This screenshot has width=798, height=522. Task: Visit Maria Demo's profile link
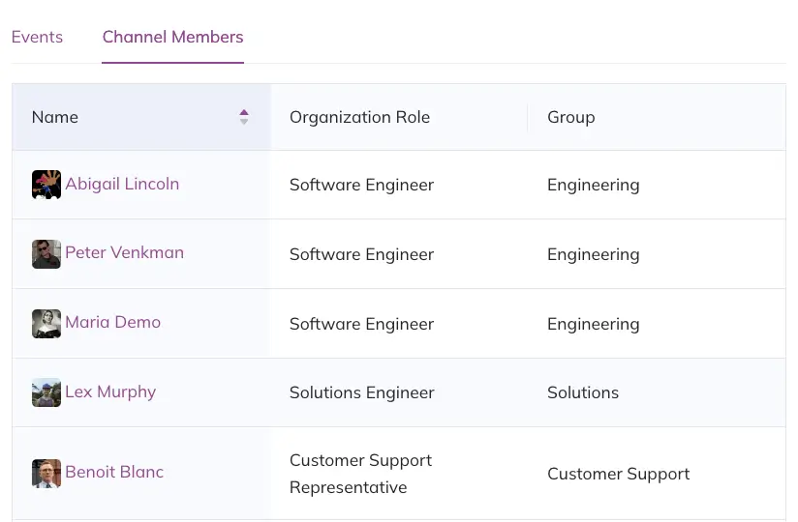tap(112, 322)
